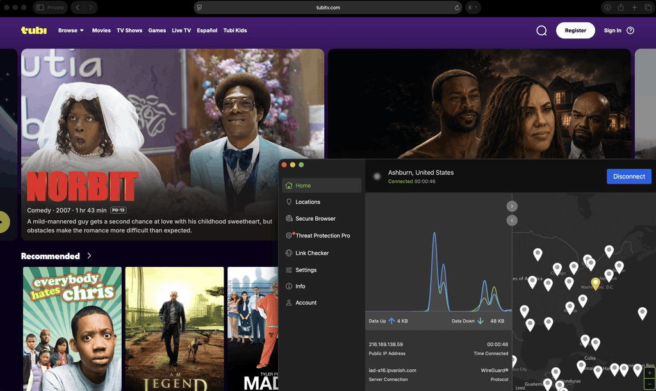Viewport: 656px width, 391px height.
Task: Click the Private browsing label in Safari
Action: [x=55, y=8]
